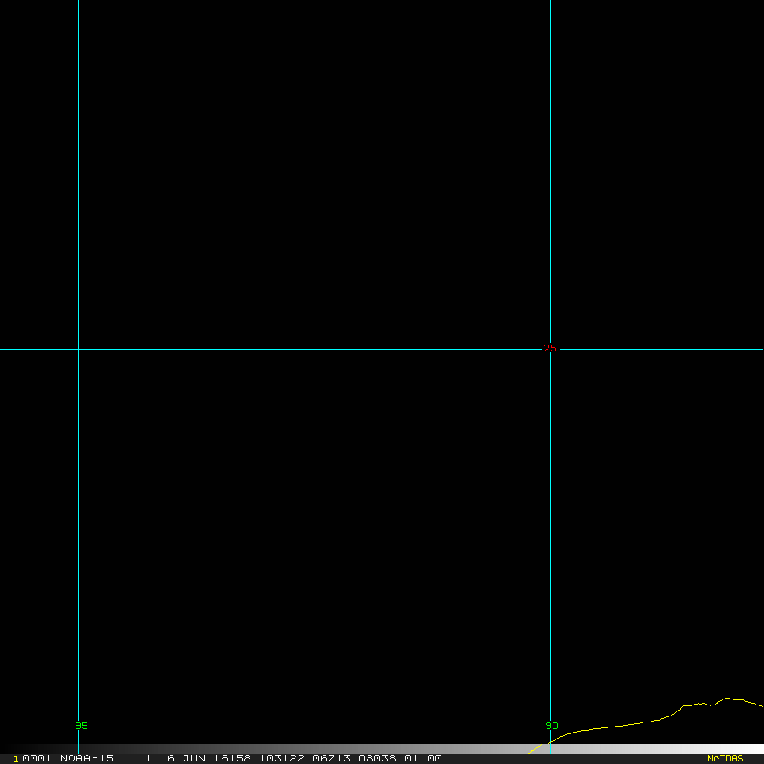
Task: Click the green 90 longitude label
Action: pos(552,726)
